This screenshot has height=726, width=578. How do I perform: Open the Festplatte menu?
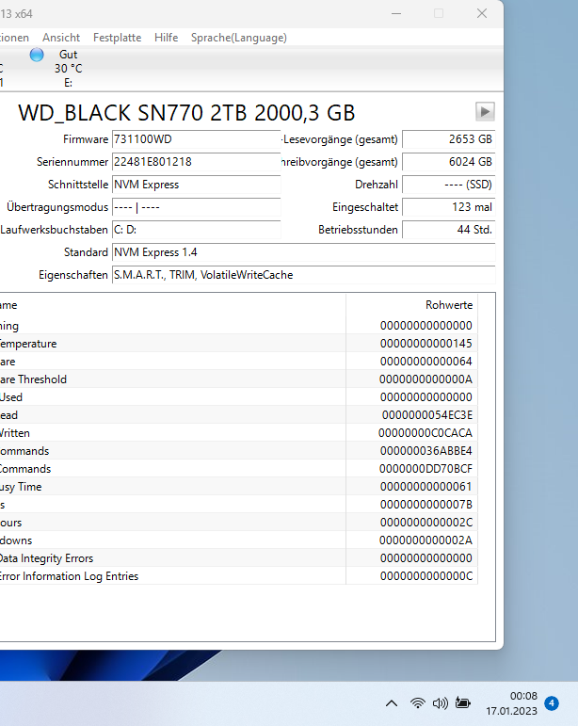click(x=117, y=38)
